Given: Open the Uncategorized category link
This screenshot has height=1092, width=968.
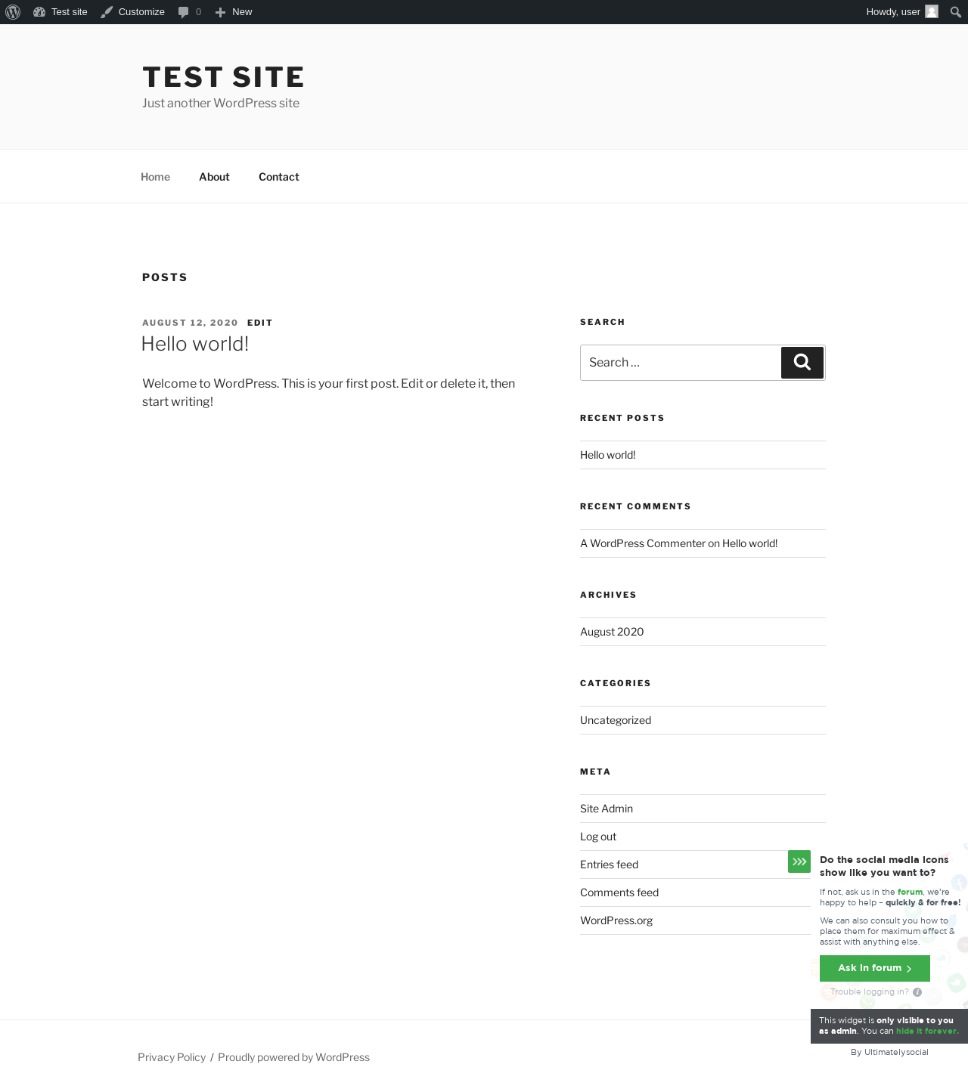Looking at the screenshot, I should 616,720.
